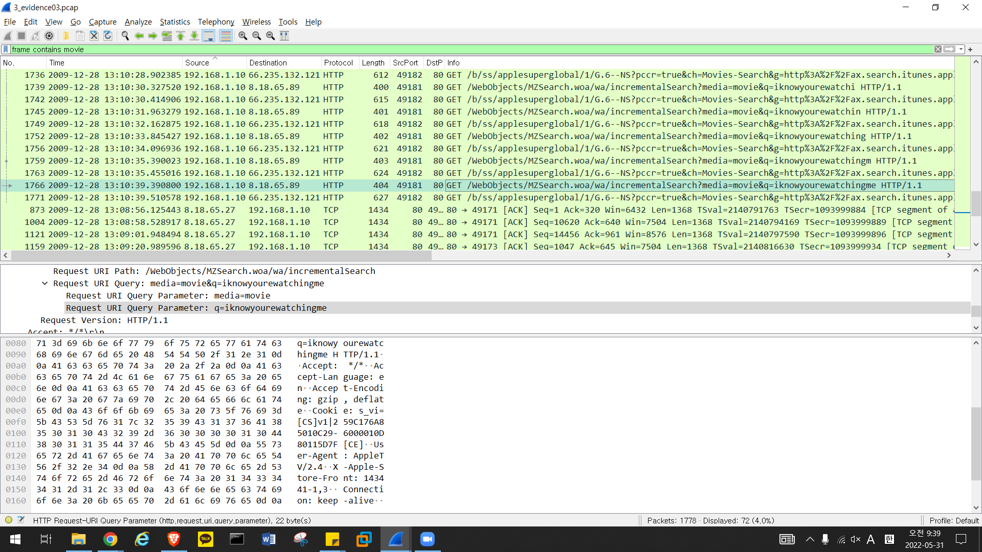Click Profile: Default in status bar
Viewport: 982px width, 552px height.
[953, 520]
